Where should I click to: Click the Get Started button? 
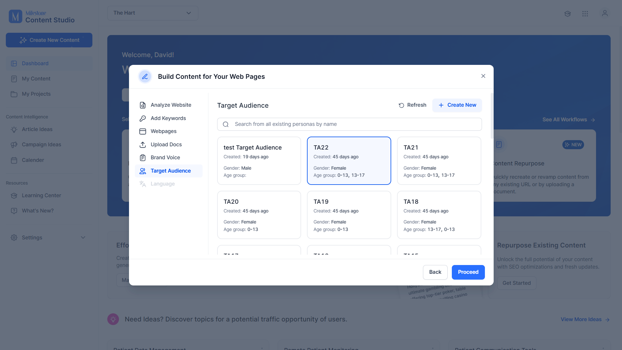(517, 283)
